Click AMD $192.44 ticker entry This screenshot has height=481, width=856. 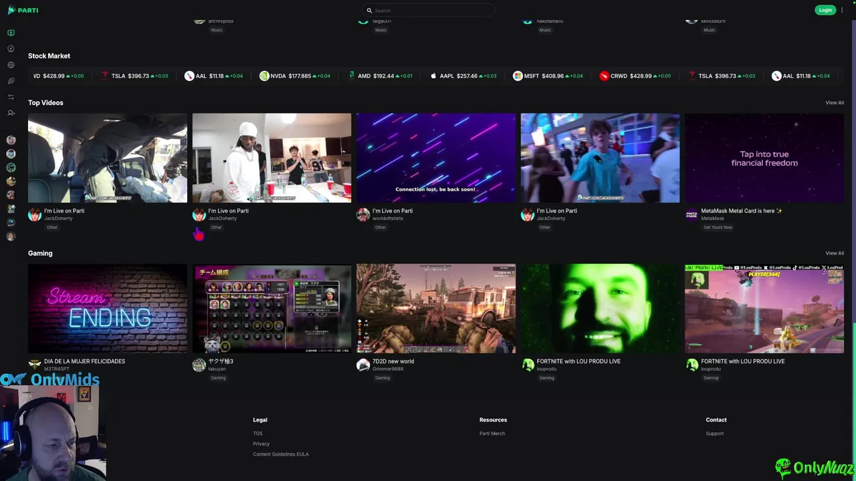(x=381, y=76)
